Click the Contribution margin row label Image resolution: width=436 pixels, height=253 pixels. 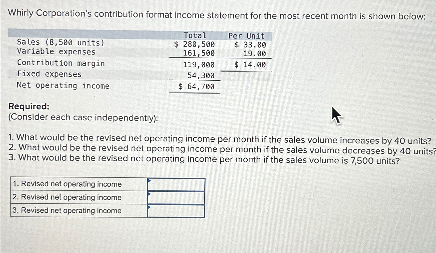pyautogui.click(x=61, y=63)
